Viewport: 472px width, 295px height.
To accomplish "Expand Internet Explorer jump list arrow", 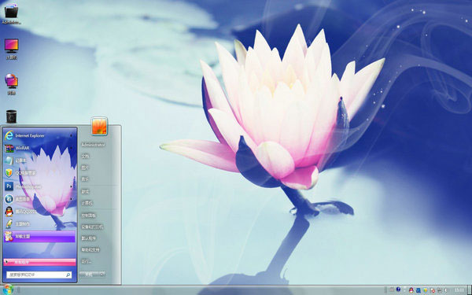I will coord(72,136).
